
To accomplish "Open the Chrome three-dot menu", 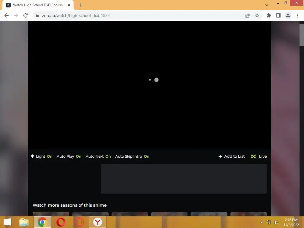I will (x=297, y=15).
